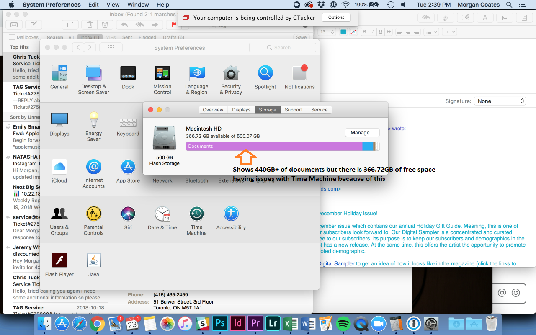Open the Help menu
The height and width of the screenshot is (335, 536).
pyautogui.click(x=163, y=5)
